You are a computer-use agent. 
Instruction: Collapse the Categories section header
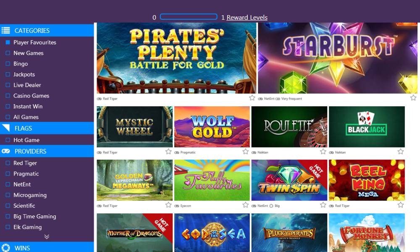coord(47,30)
